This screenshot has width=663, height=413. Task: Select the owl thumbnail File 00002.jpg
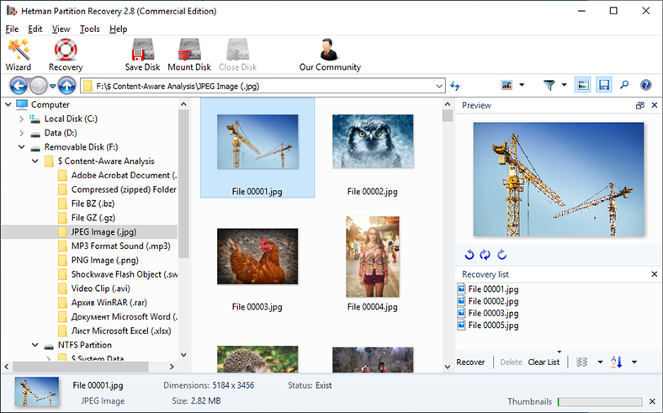(373, 141)
